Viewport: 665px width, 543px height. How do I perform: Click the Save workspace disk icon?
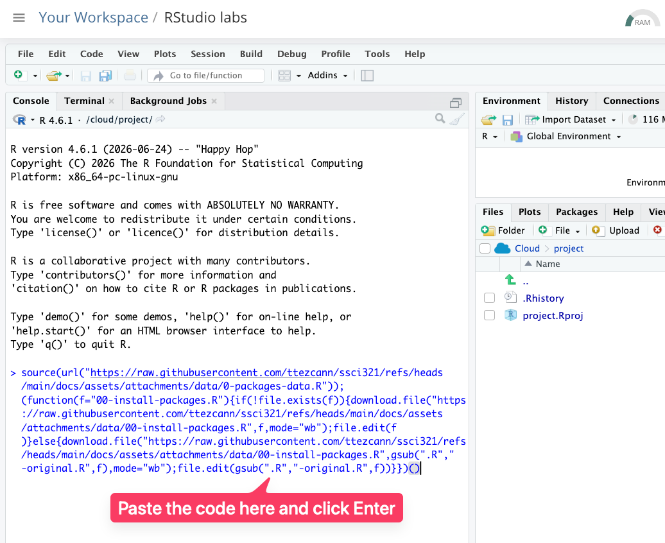coord(508,120)
